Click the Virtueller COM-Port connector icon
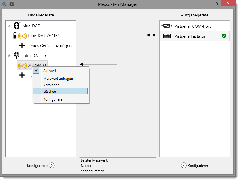240x181 pixels. 167,26
